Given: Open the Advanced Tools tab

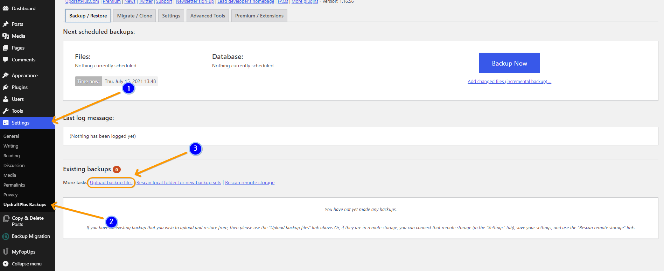Looking at the screenshot, I should pos(208,16).
